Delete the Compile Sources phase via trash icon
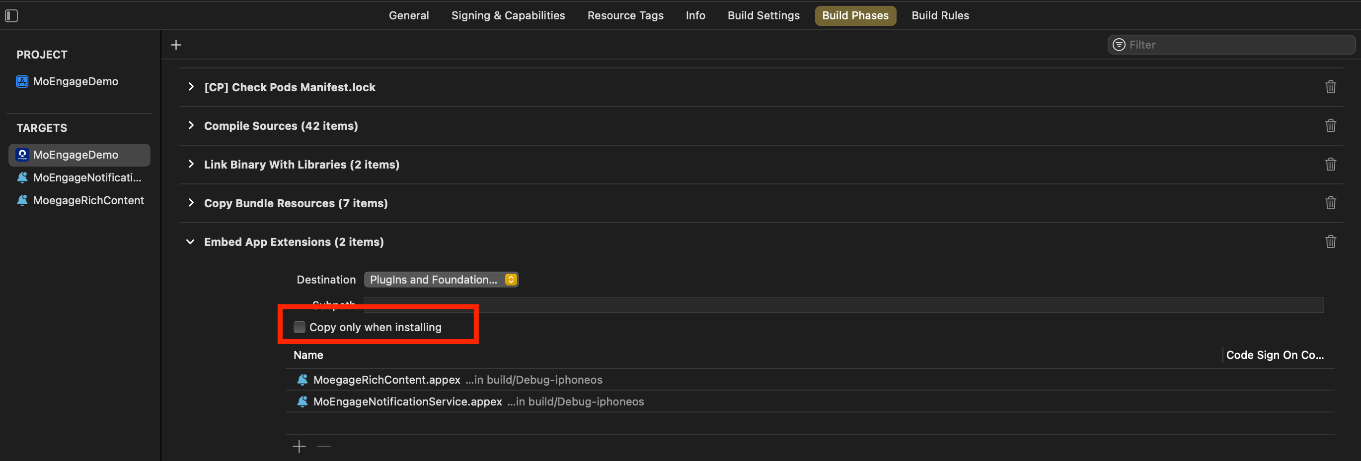This screenshot has width=1361, height=461. pos(1330,125)
